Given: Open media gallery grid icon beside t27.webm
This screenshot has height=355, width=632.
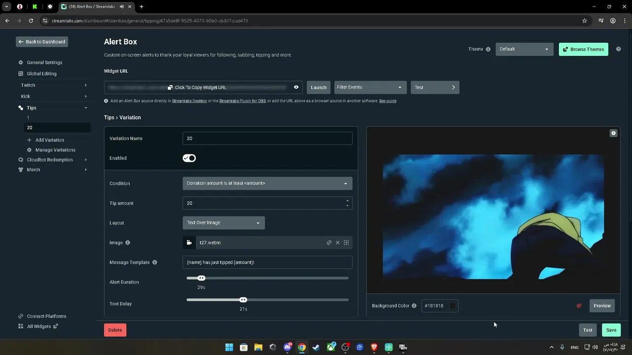Looking at the screenshot, I should coord(346,243).
